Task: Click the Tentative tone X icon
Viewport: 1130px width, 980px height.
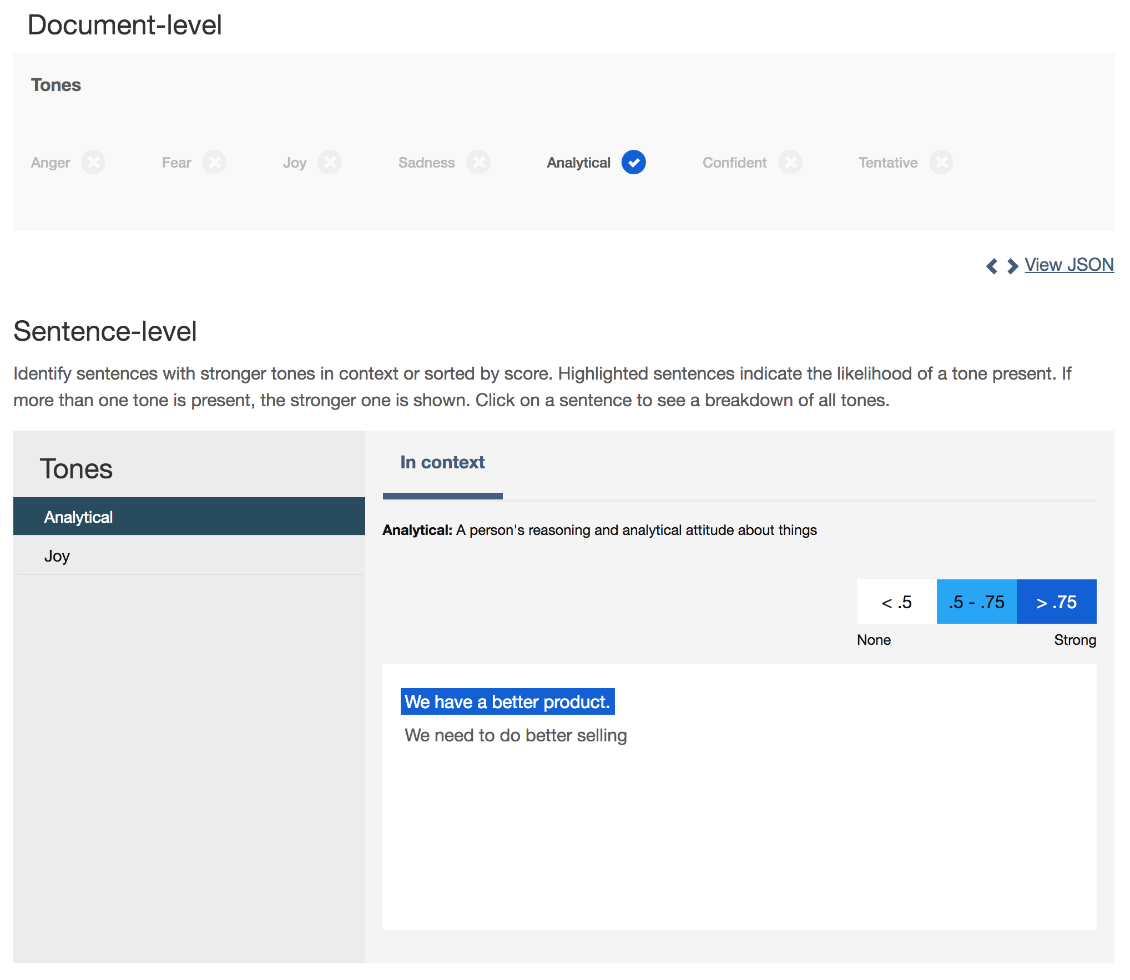Action: tap(941, 163)
